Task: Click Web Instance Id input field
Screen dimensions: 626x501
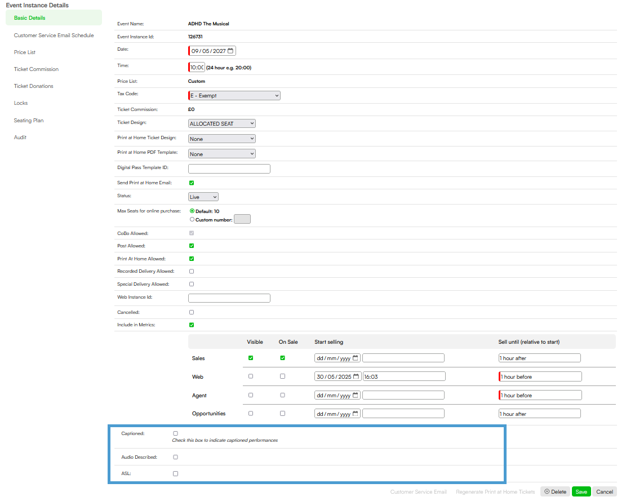Action: (x=229, y=298)
